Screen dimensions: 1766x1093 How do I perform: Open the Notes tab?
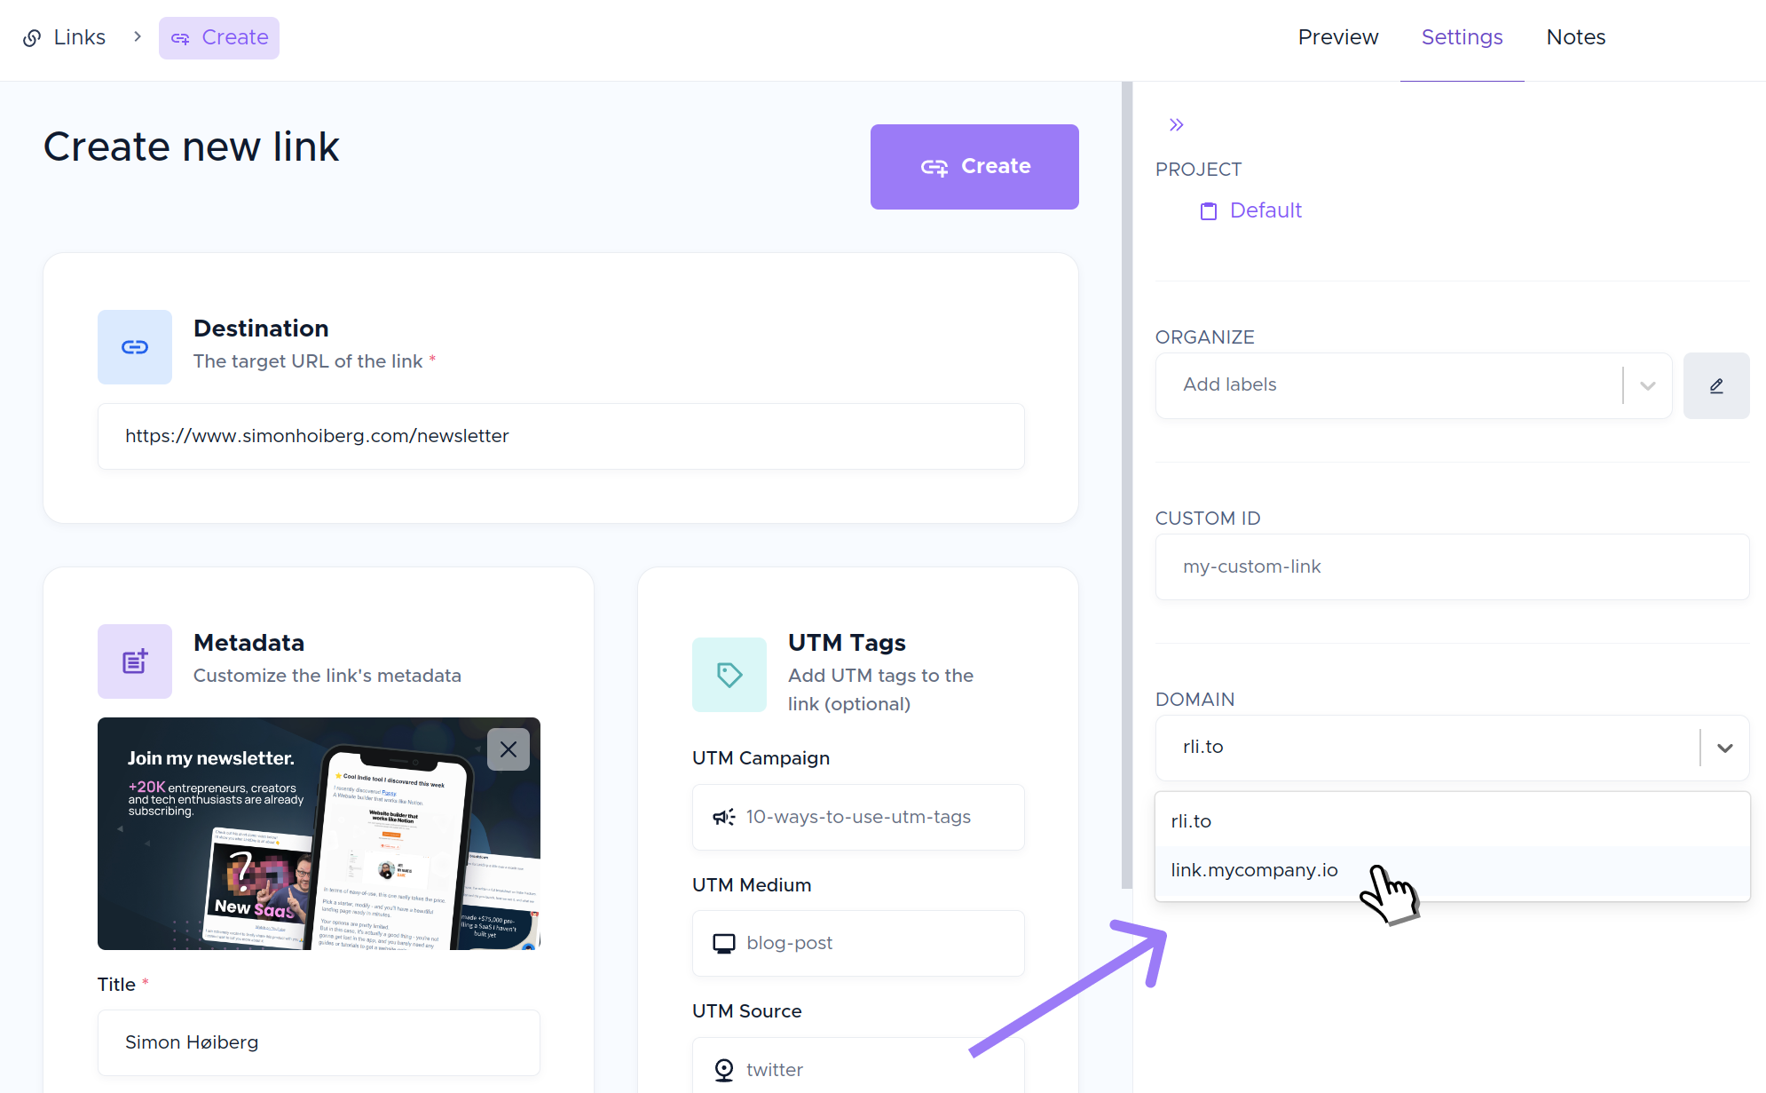(x=1575, y=37)
